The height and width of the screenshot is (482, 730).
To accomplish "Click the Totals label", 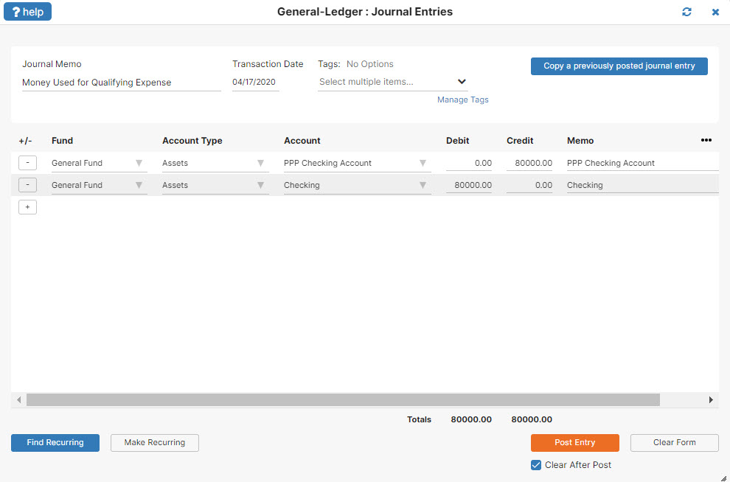I will (419, 419).
